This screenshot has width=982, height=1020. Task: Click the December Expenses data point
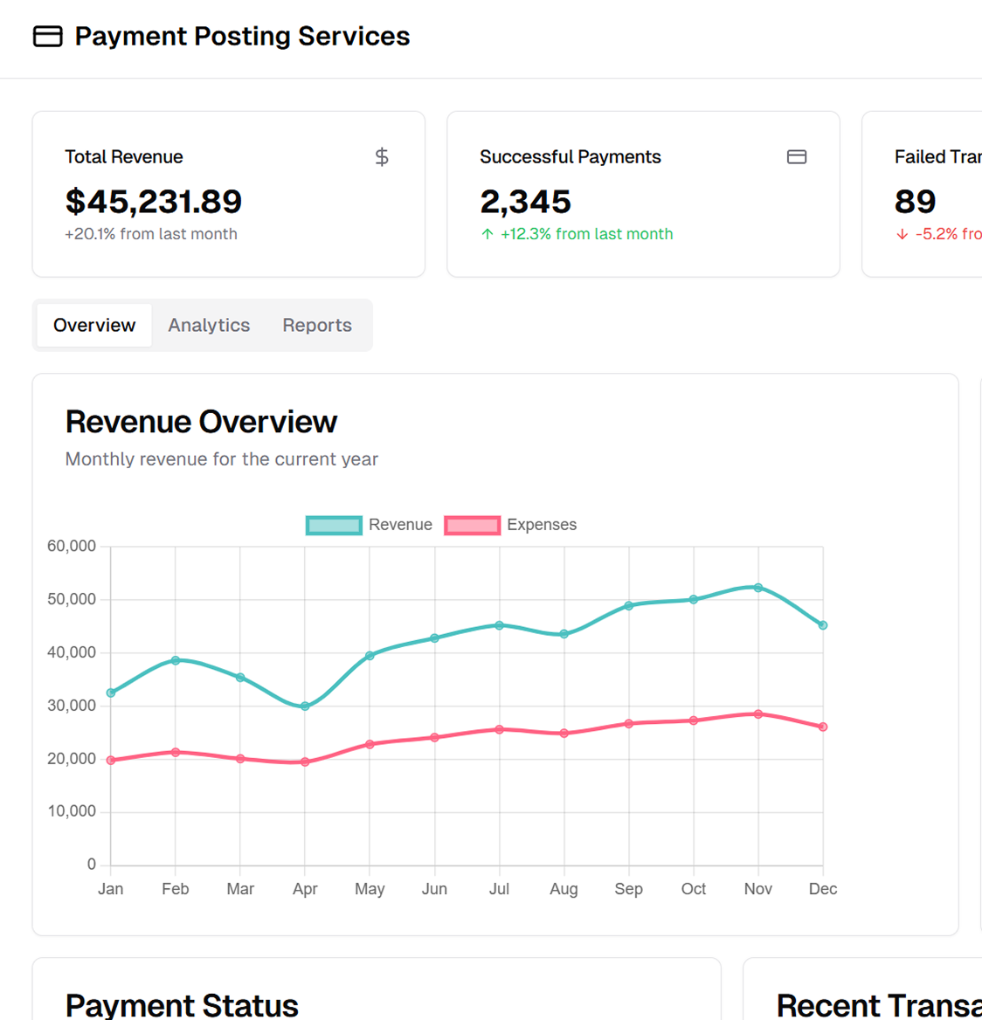(823, 727)
